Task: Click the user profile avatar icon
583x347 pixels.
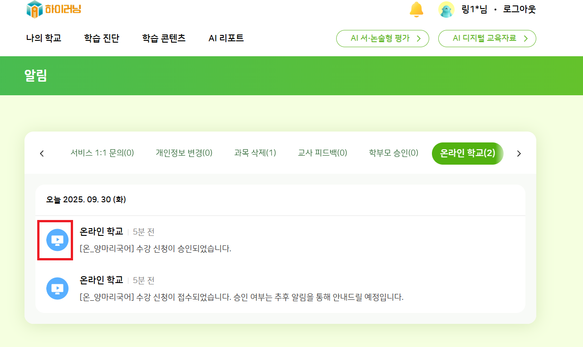Action: click(x=446, y=10)
